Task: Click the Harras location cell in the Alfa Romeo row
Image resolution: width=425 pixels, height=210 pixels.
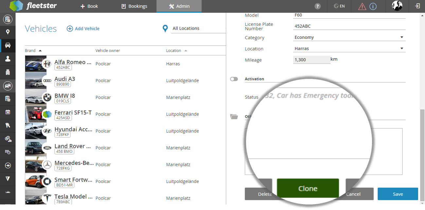Action: pyautogui.click(x=173, y=64)
